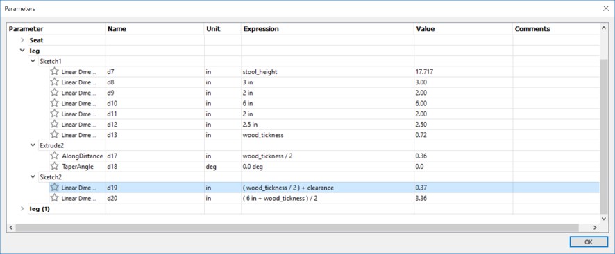Image resolution: width=615 pixels, height=254 pixels.
Task: Select the Sketch2 tree label
Action: point(51,177)
